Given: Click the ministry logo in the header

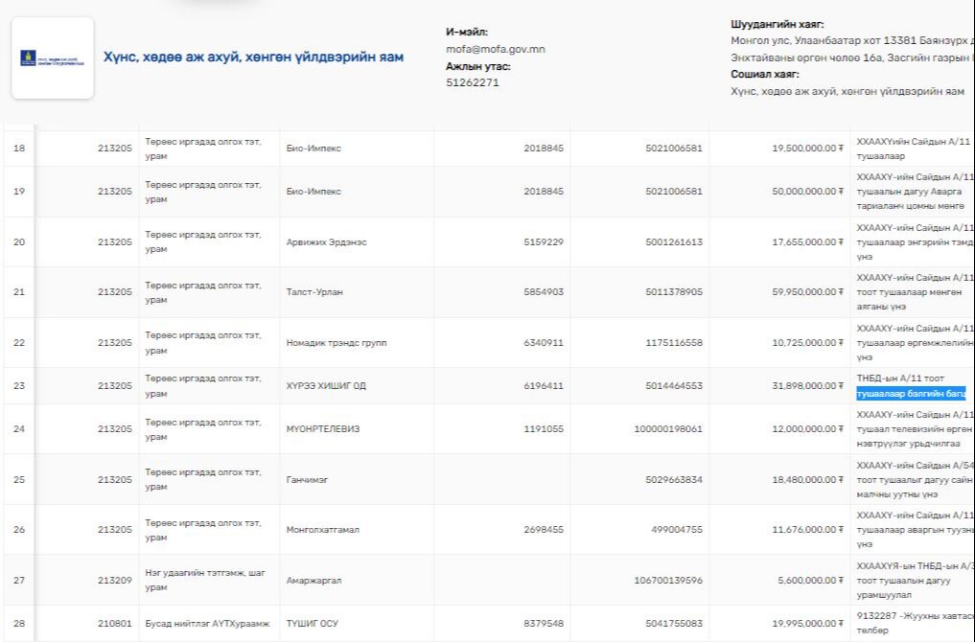Looking at the screenshot, I should [x=53, y=57].
